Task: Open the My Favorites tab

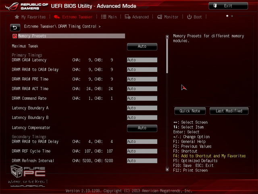Action: (30, 17)
